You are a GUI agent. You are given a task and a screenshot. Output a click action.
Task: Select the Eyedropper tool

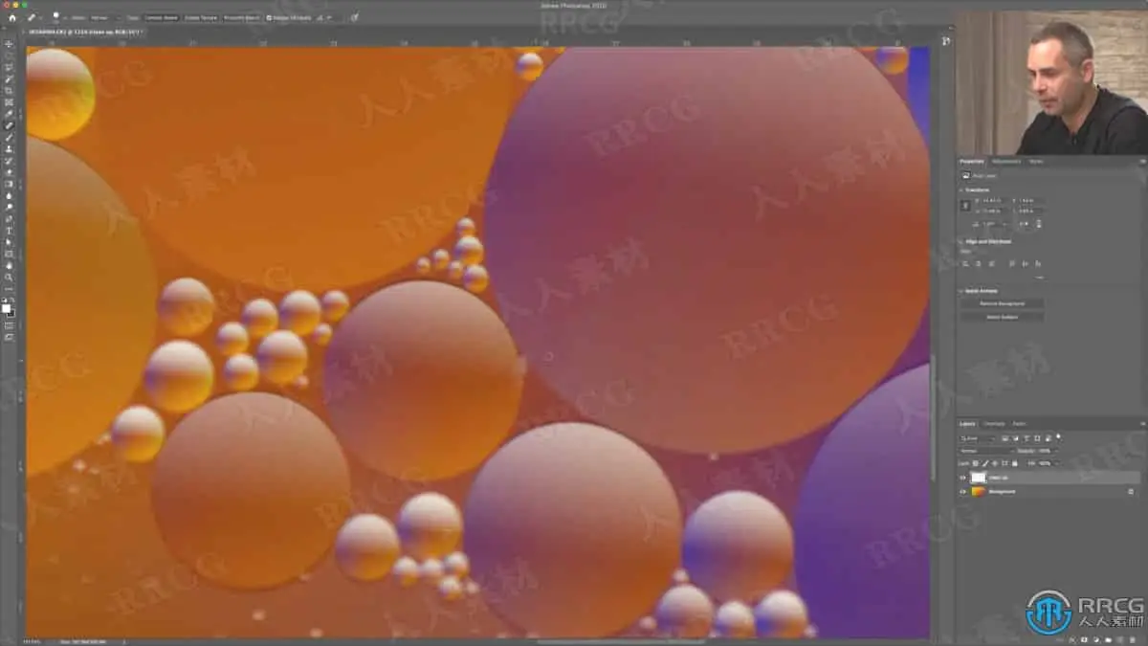point(10,114)
